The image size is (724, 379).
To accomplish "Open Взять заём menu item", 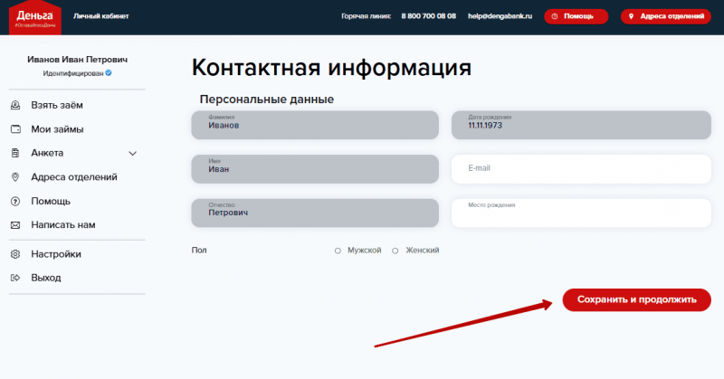I will click(57, 105).
